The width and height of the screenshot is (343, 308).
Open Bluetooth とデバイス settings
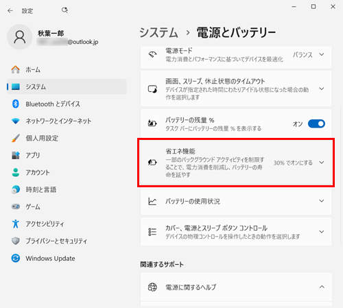click(67, 104)
